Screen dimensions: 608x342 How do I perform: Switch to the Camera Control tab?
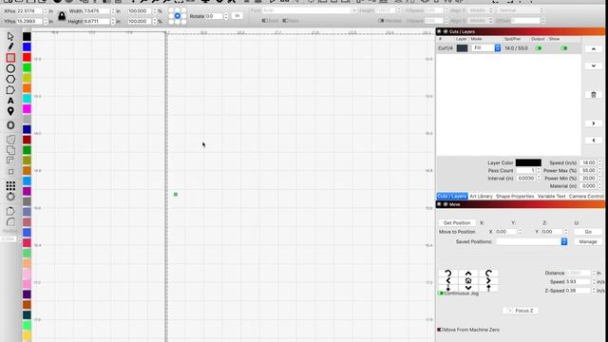tap(586, 197)
